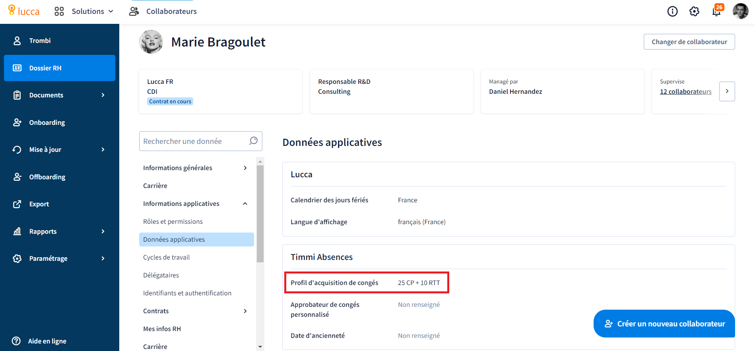Expand the Documents submenu arrow
Viewport: 755px width, 351px height.
(103, 95)
